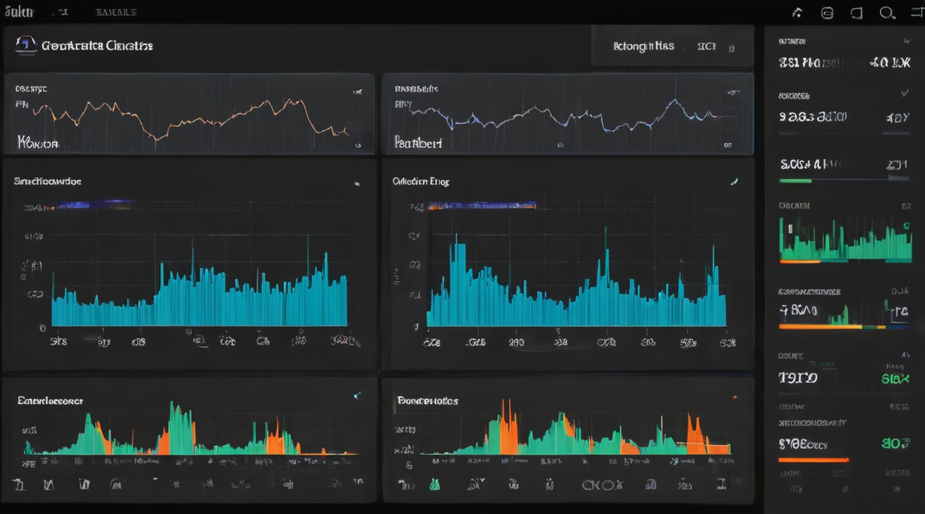Toggle the checkmark in the second sidebar section

(905, 93)
